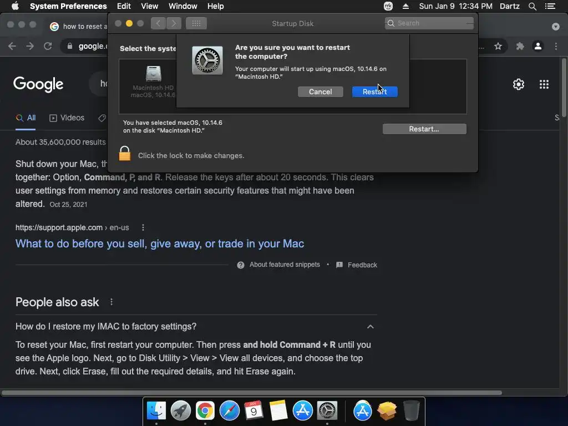Reload the Chrome page

tap(48, 46)
